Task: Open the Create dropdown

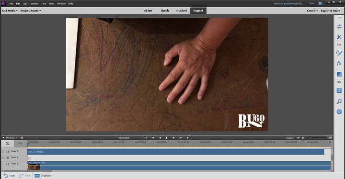Action: [312, 11]
